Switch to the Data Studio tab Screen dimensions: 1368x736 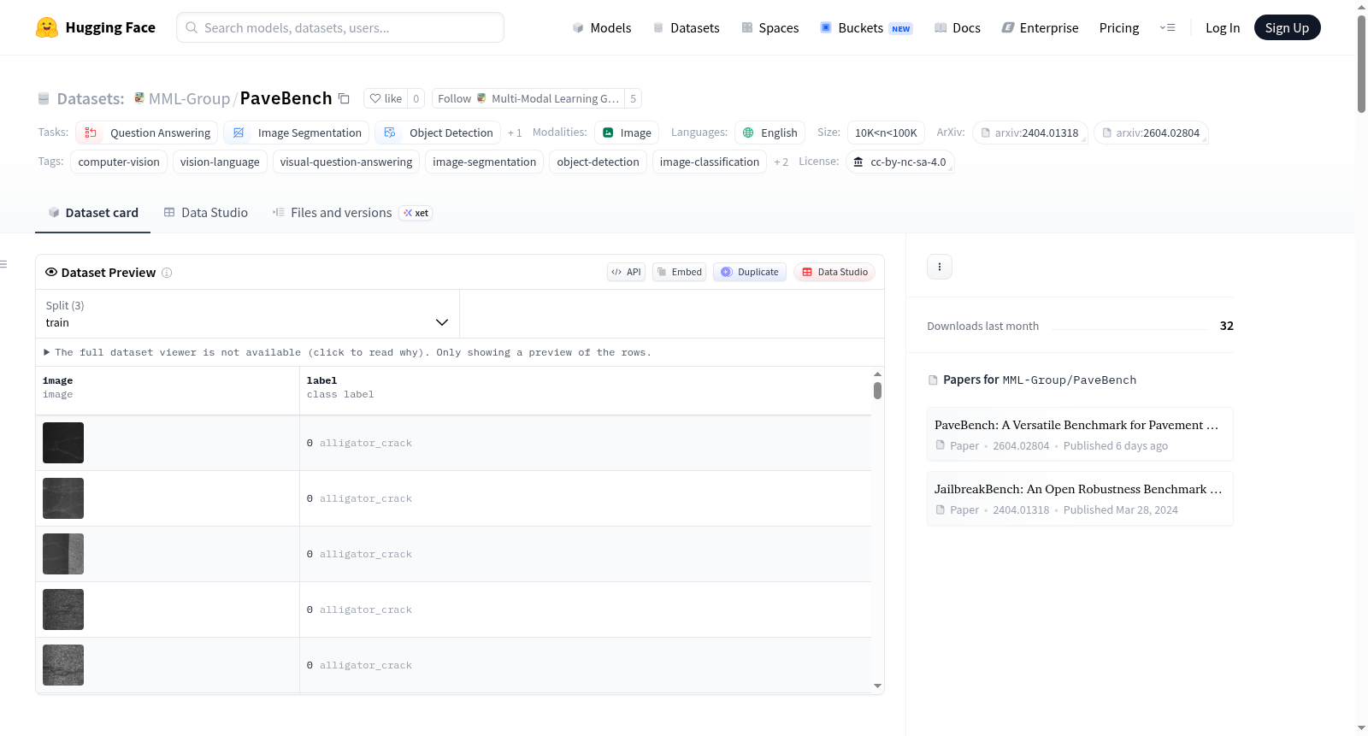point(206,213)
